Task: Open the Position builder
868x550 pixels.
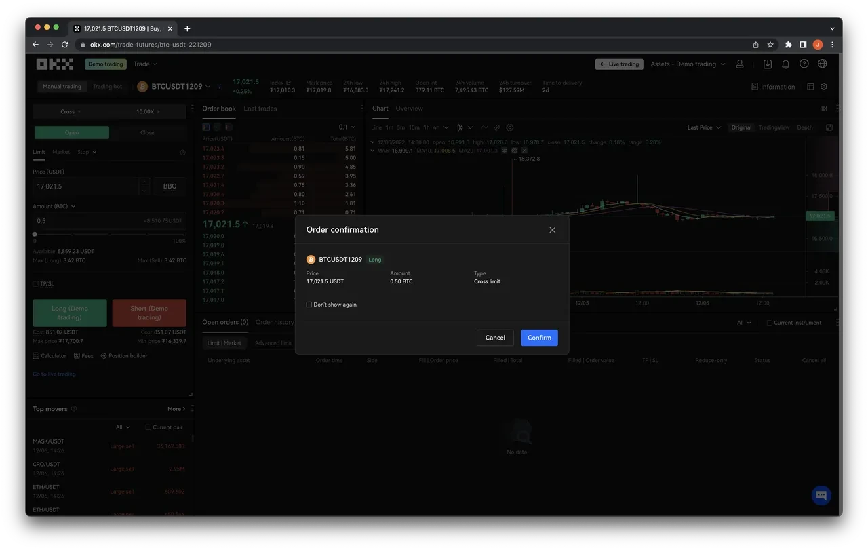Action: (x=124, y=356)
